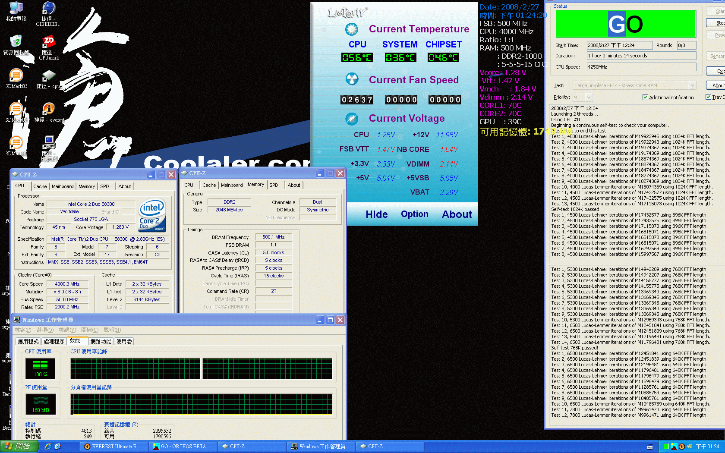Click the Core Speed 4000.3 MHz value

[67, 284]
